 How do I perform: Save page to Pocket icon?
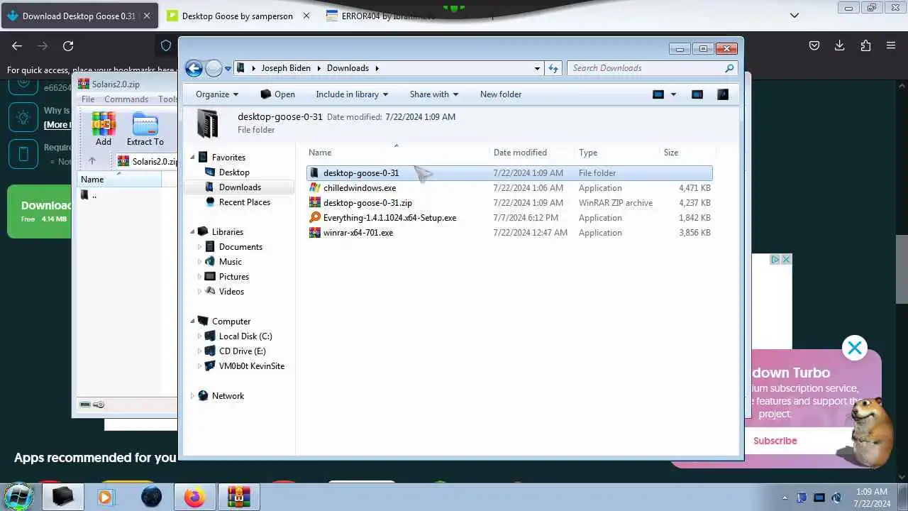click(x=814, y=45)
